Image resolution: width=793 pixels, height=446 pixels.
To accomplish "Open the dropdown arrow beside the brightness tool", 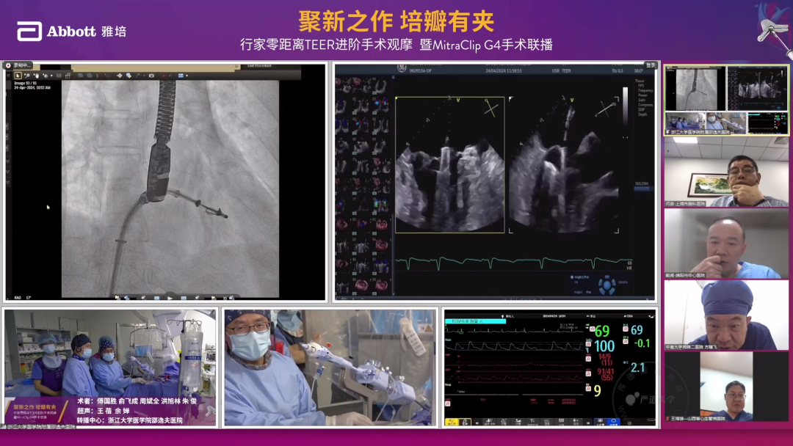I will point(51,76).
